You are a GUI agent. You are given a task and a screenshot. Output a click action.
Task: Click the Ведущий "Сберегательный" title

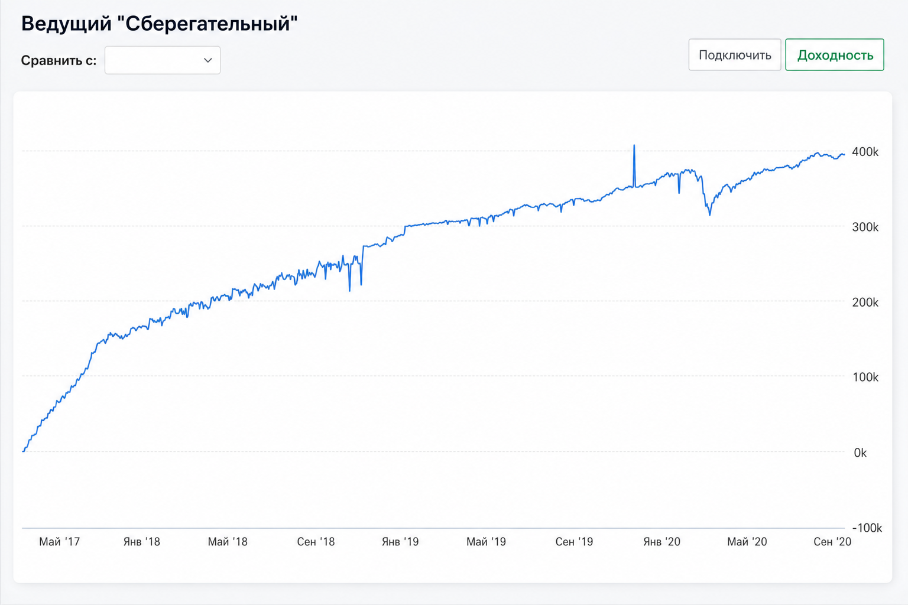(160, 24)
